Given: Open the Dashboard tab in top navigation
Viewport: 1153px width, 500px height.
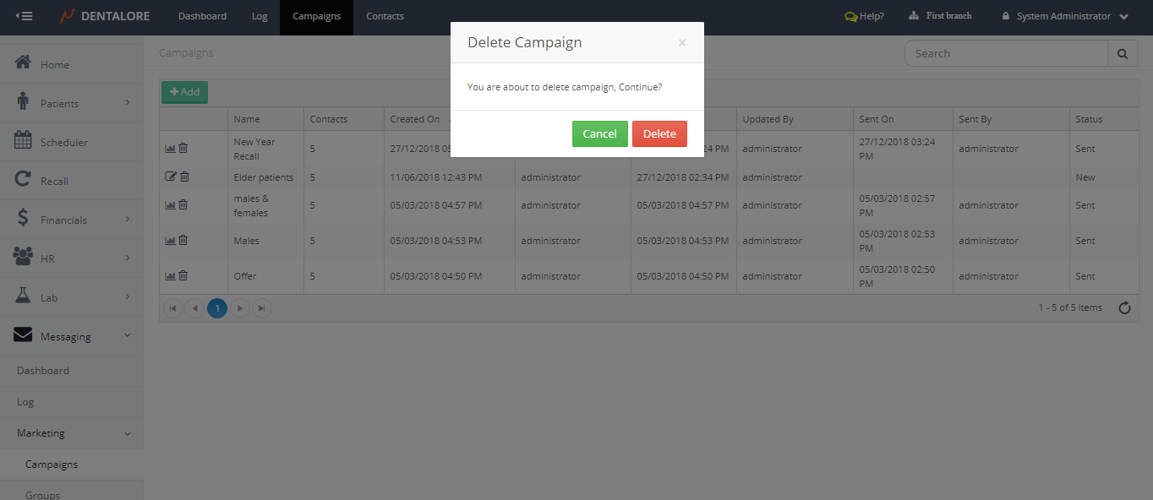Looking at the screenshot, I should click(202, 16).
